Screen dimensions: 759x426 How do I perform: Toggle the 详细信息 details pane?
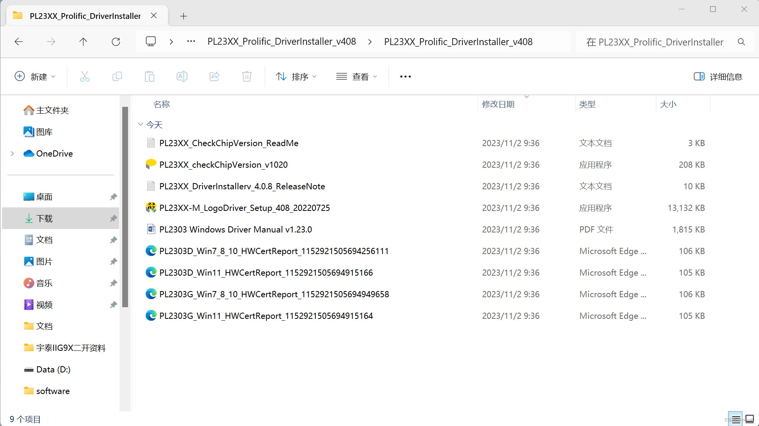click(x=718, y=76)
